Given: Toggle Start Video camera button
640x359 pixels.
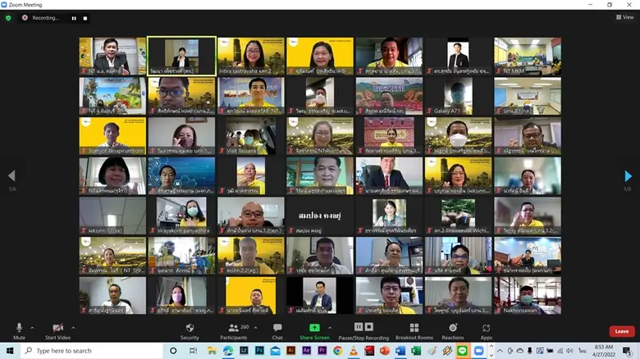Looking at the screenshot, I should 57,329.
